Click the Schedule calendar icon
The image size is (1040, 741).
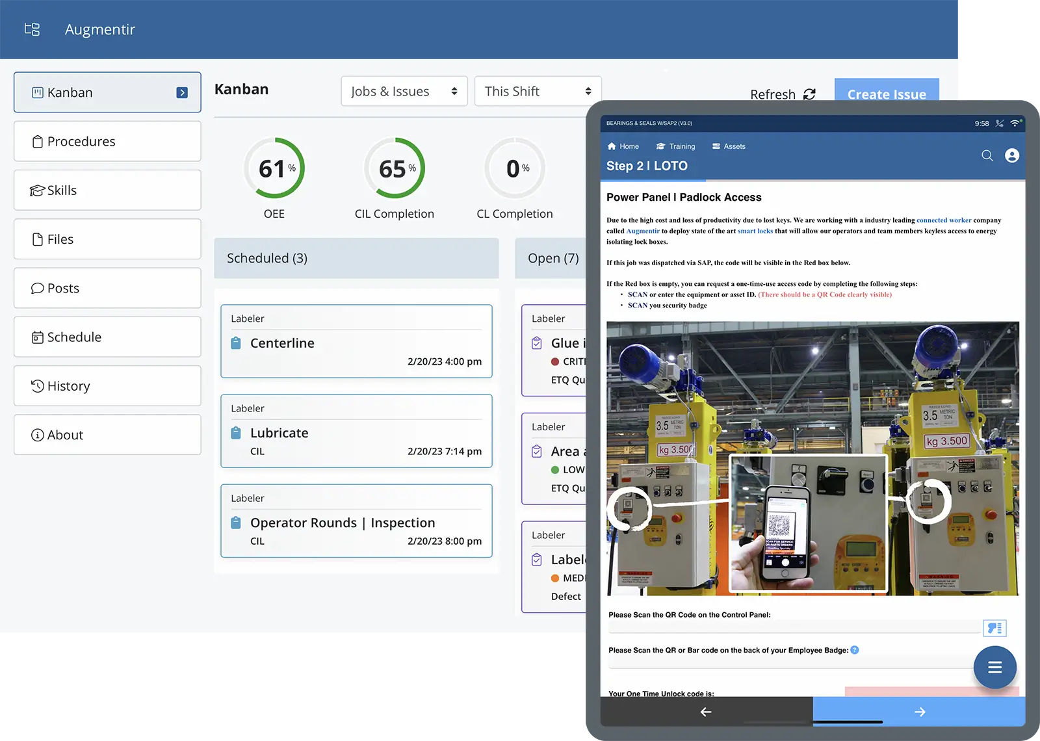(x=38, y=337)
